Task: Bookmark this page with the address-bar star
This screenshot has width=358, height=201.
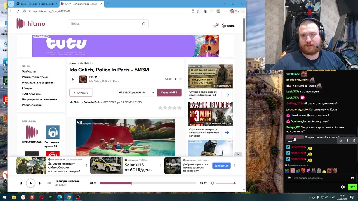Action: (x=198, y=11)
